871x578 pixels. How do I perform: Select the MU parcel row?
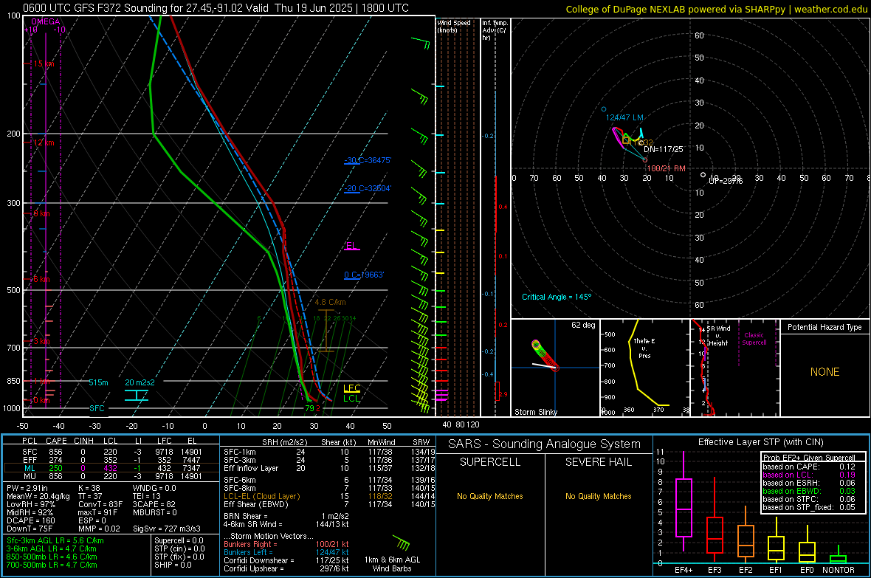tap(111, 476)
